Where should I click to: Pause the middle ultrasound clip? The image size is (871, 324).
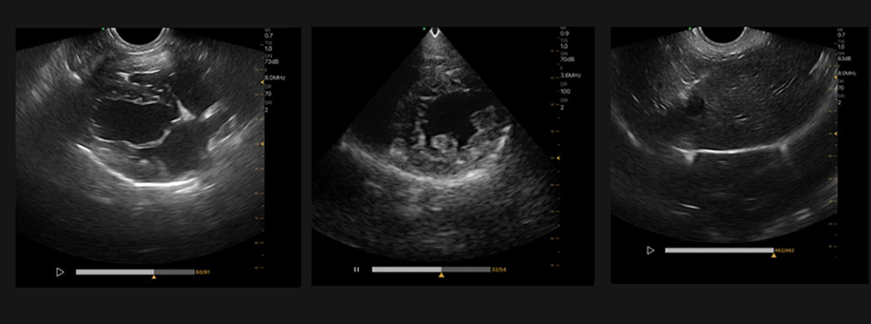click(x=357, y=269)
